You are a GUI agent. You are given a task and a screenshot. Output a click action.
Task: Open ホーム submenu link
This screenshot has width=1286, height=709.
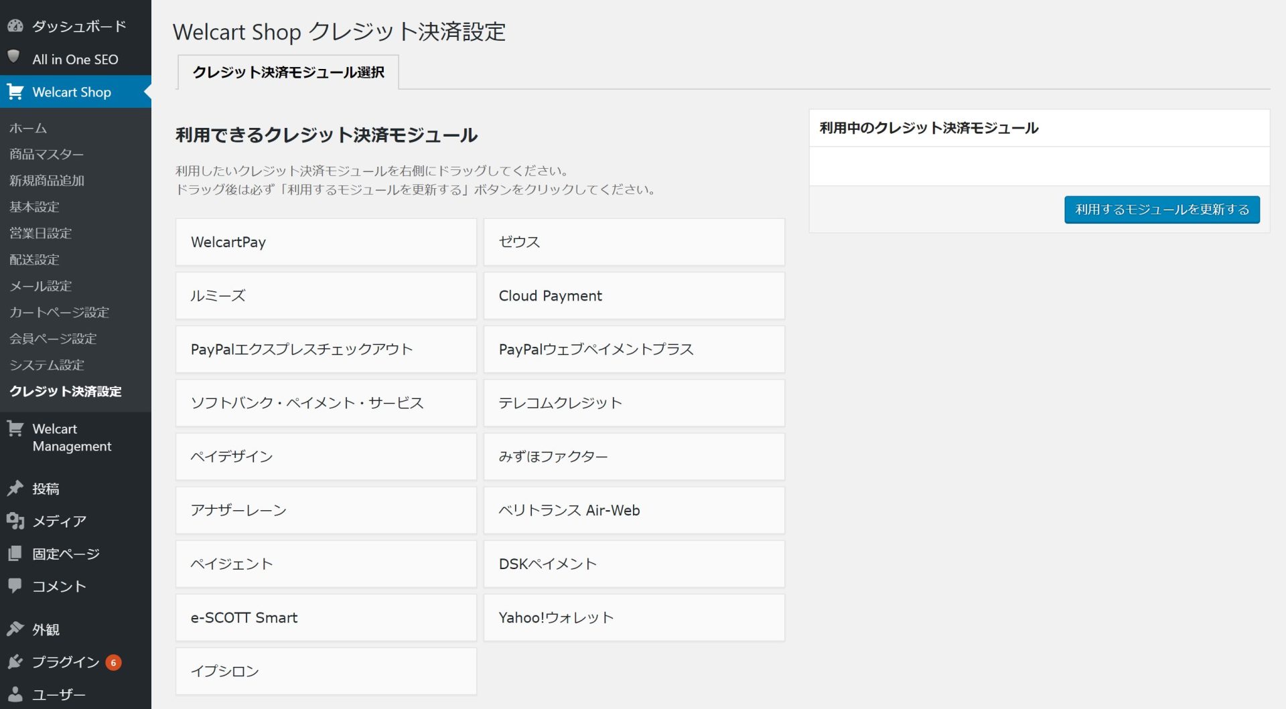point(28,128)
